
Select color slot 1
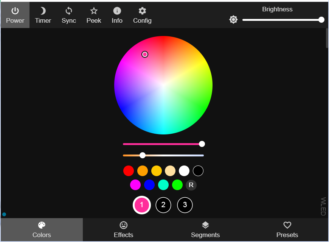[142, 205]
